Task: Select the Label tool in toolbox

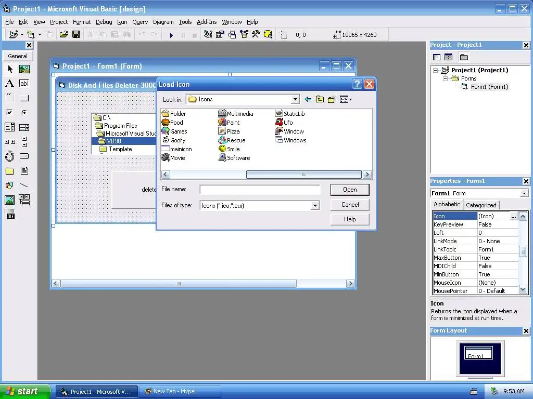Action: [10, 84]
